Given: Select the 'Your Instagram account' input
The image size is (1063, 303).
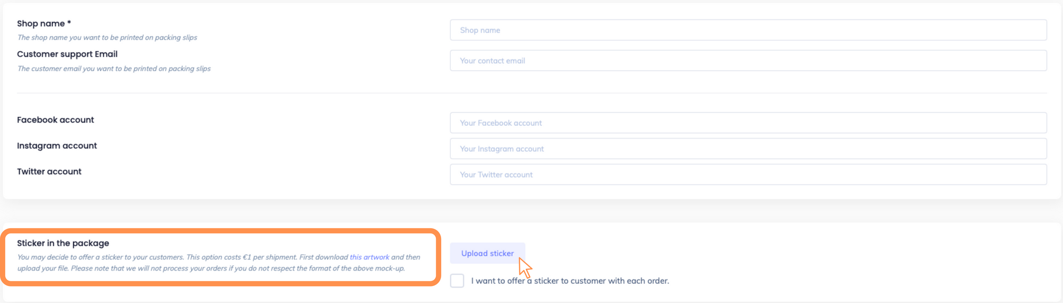Looking at the screenshot, I should coord(748,149).
